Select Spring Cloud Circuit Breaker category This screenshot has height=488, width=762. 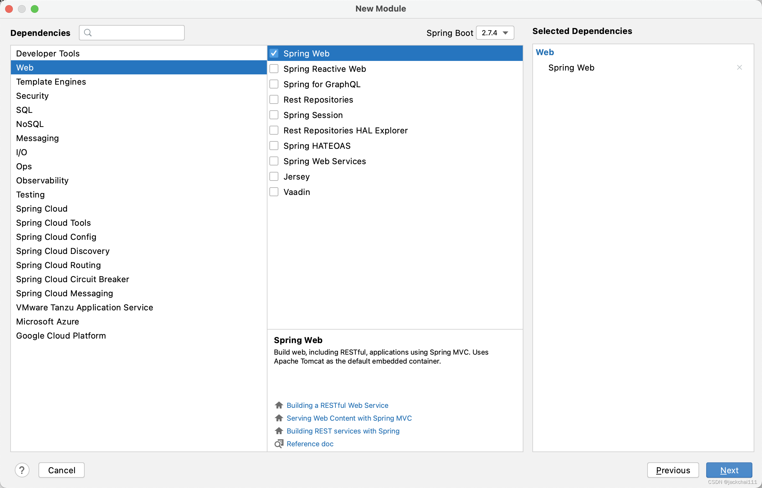[x=139, y=279]
